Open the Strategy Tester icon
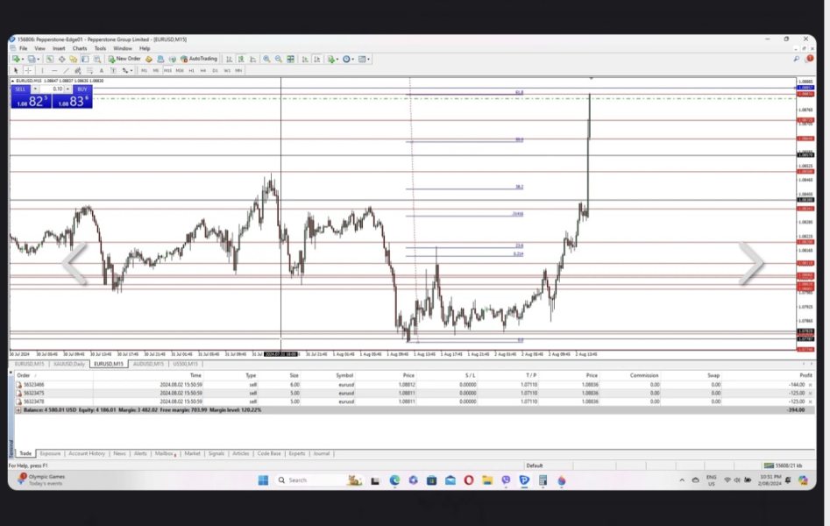Image resolution: width=830 pixels, height=526 pixels. 97,60
